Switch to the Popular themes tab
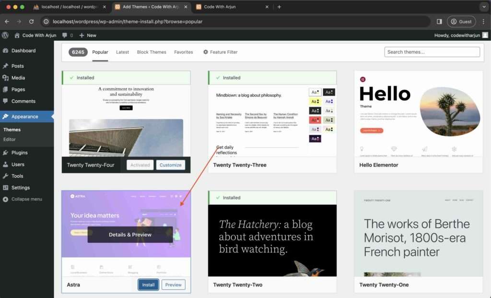The image size is (491, 298). click(100, 52)
